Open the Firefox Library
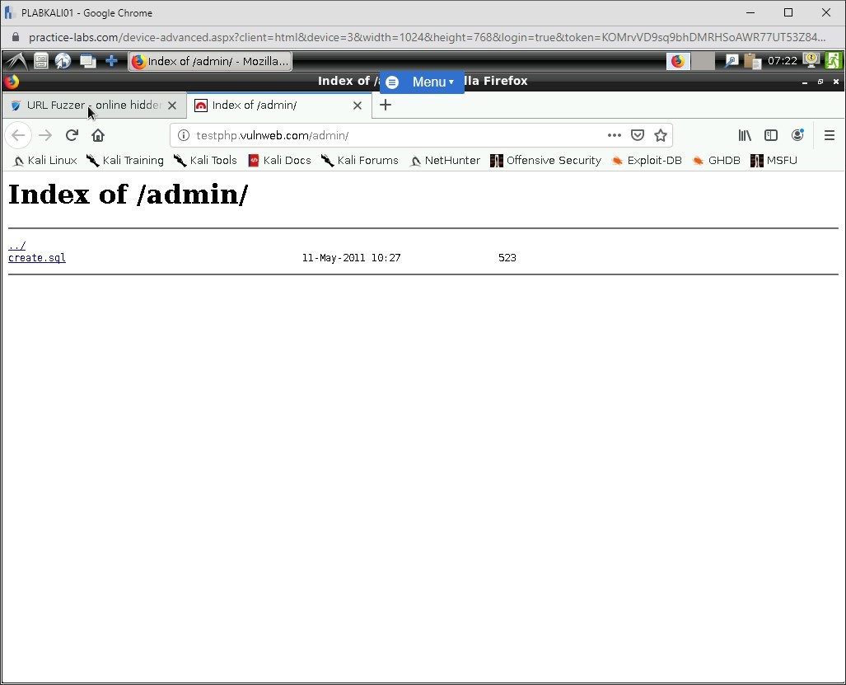This screenshot has height=685, width=846. pyautogui.click(x=744, y=135)
